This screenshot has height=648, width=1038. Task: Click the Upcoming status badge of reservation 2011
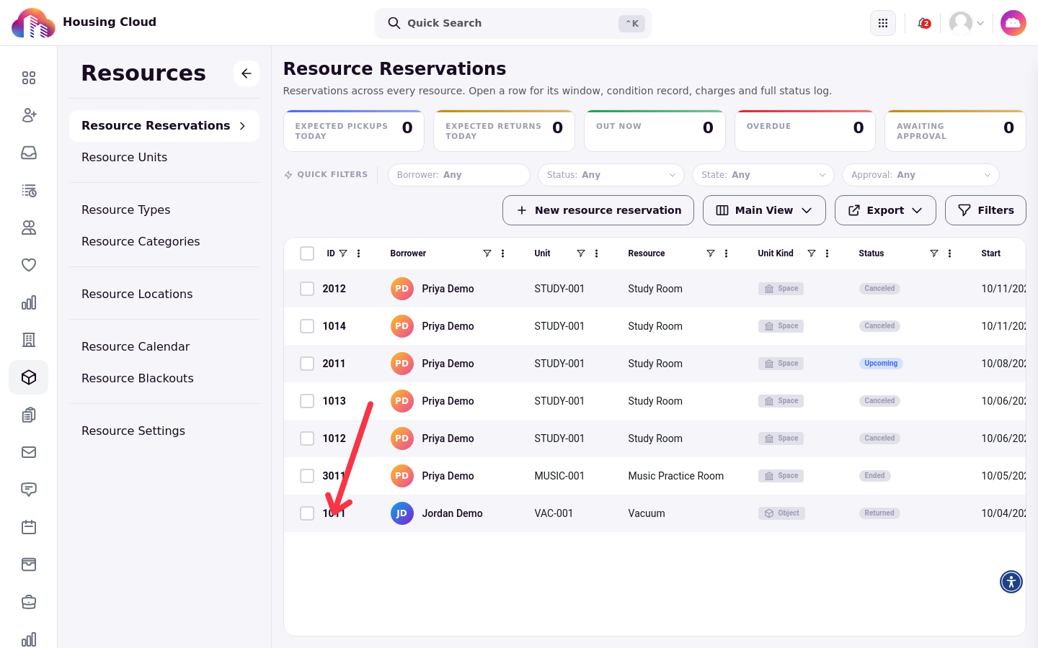coord(881,364)
